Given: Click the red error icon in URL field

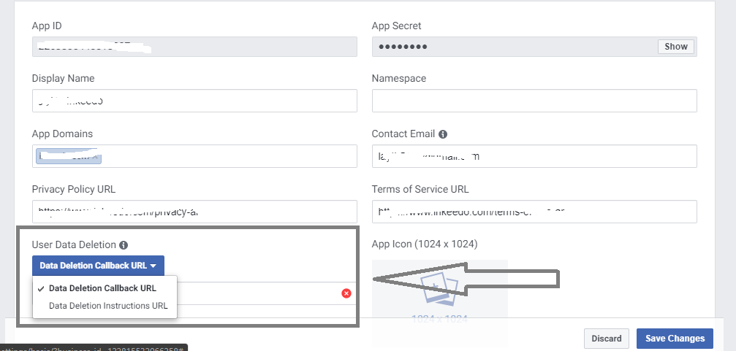Looking at the screenshot, I should point(346,293).
